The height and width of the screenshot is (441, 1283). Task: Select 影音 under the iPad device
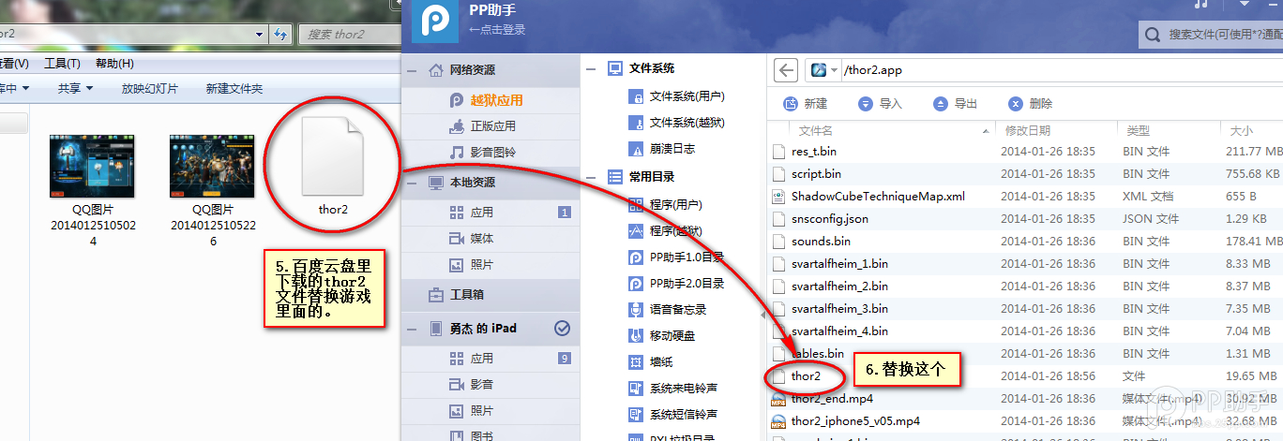(482, 385)
